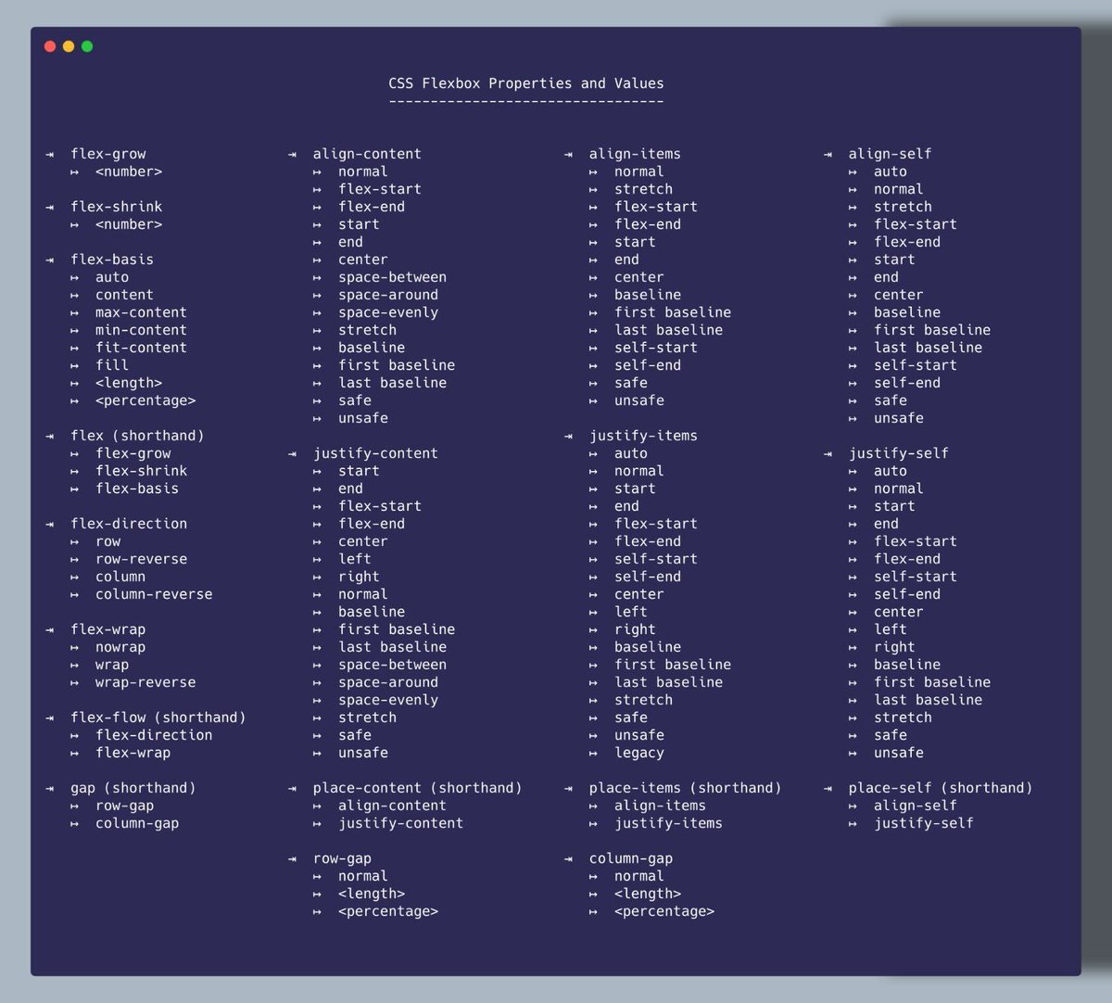Select 'space-evenly' under align-content
Viewport: 1112px width, 1003px height.
tap(388, 312)
